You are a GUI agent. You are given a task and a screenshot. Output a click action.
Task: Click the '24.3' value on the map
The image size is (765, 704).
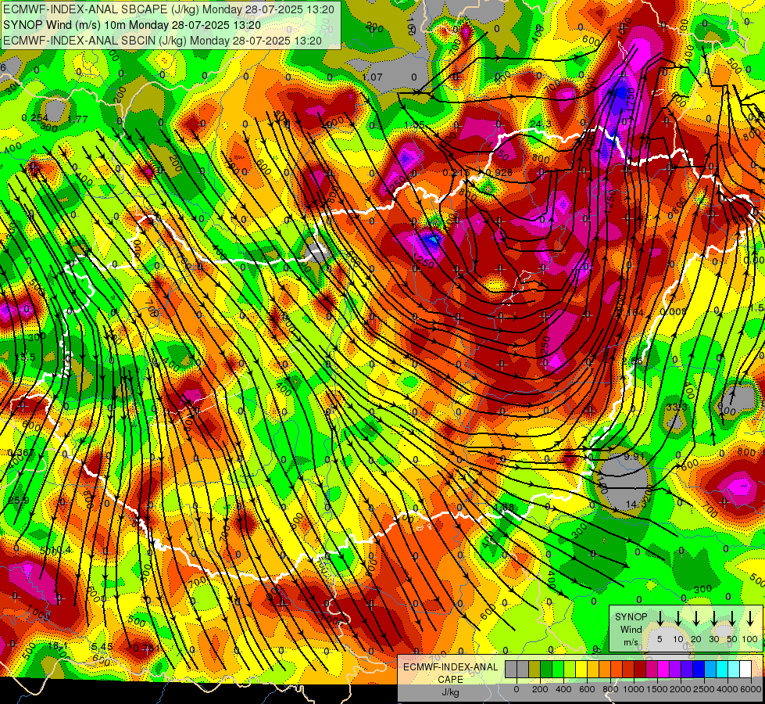[540, 124]
